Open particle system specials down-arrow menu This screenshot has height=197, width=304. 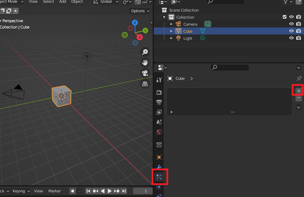(x=299, y=108)
